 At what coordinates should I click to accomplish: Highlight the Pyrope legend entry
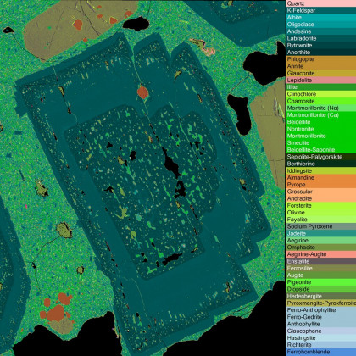321,185
